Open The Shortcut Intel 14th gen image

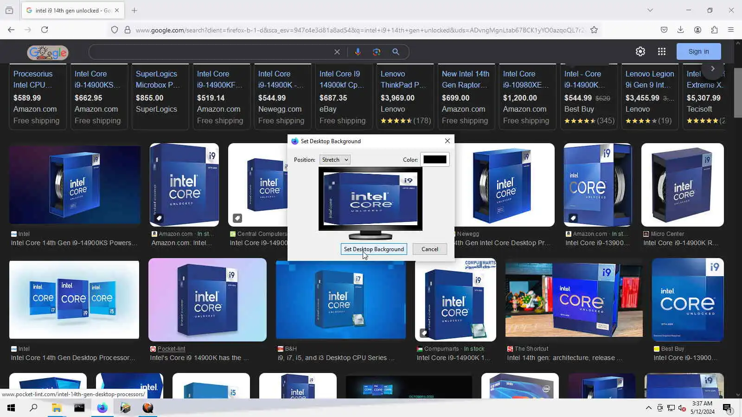pyautogui.click(x=574, y=300)
